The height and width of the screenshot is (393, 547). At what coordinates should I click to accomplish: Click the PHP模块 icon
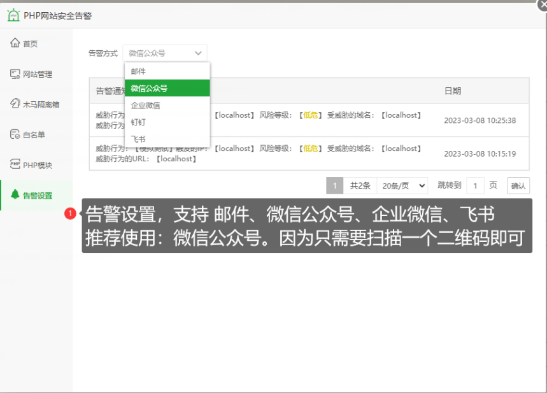15,165
